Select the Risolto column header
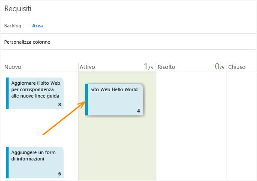The height and width of the screenshot is (181, 257). tap(166, 67)
